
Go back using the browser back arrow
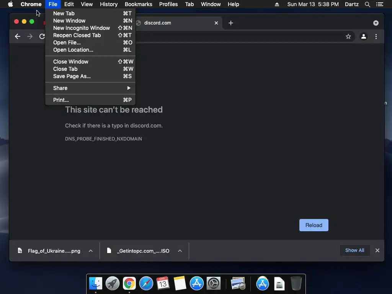point(18,36)
